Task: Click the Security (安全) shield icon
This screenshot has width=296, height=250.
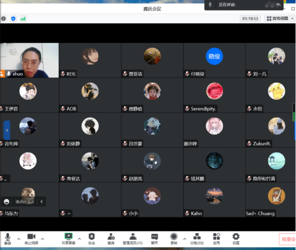Action: (91, 238)
